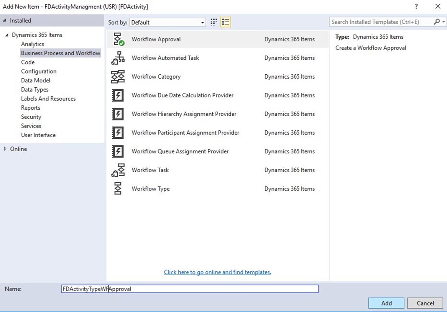Collapse the Installed section
Viewport: 447px width, 312px height.
click(x=5, y=21)
